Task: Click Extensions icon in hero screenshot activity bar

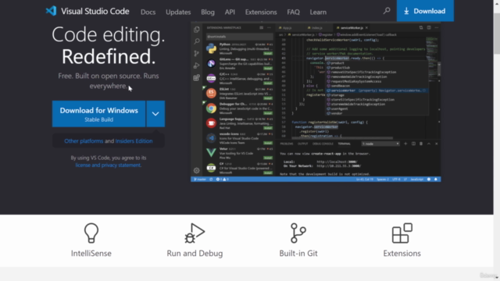Action: coord(197,77)
